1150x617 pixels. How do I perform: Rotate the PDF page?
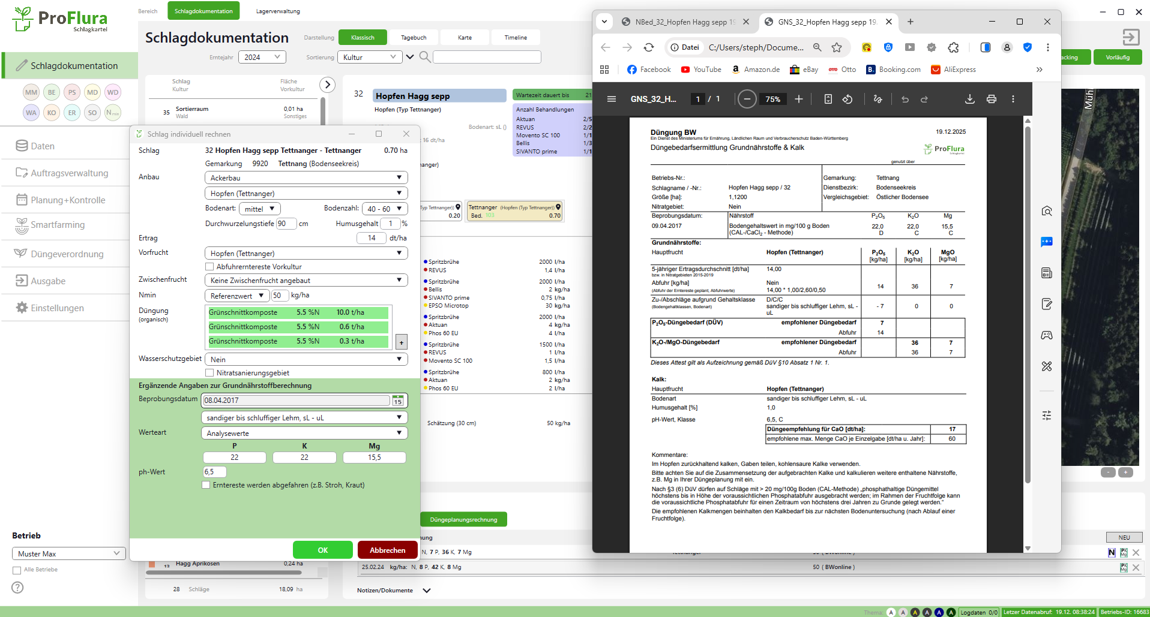click(847, 99)
